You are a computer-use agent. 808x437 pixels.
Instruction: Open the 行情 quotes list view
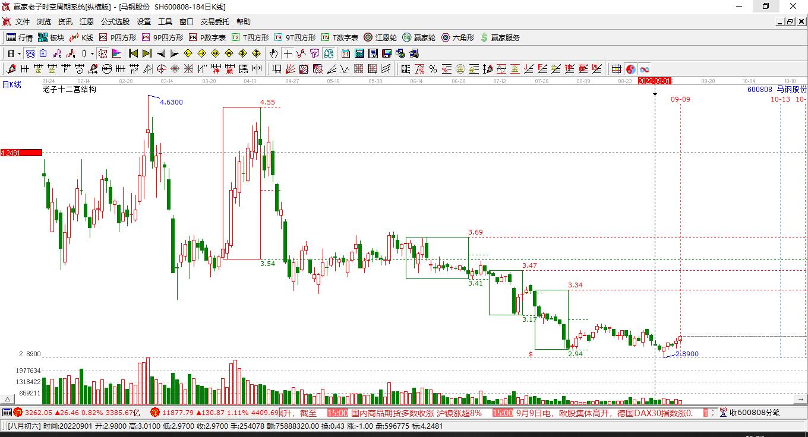(20, 37)
